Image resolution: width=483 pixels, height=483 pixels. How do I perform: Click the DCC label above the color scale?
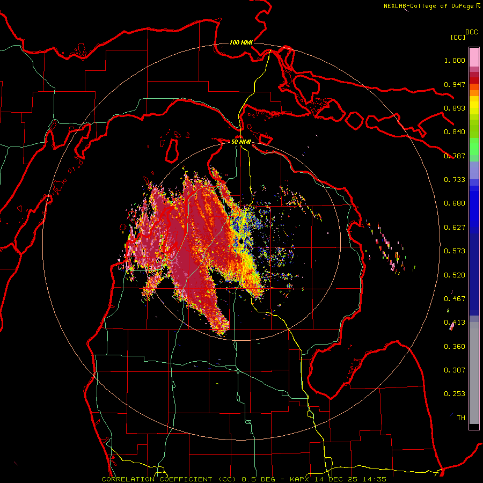(471, 32)
